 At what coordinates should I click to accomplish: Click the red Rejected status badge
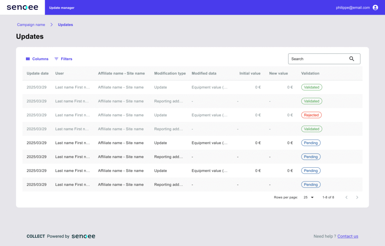coord(311,115)
